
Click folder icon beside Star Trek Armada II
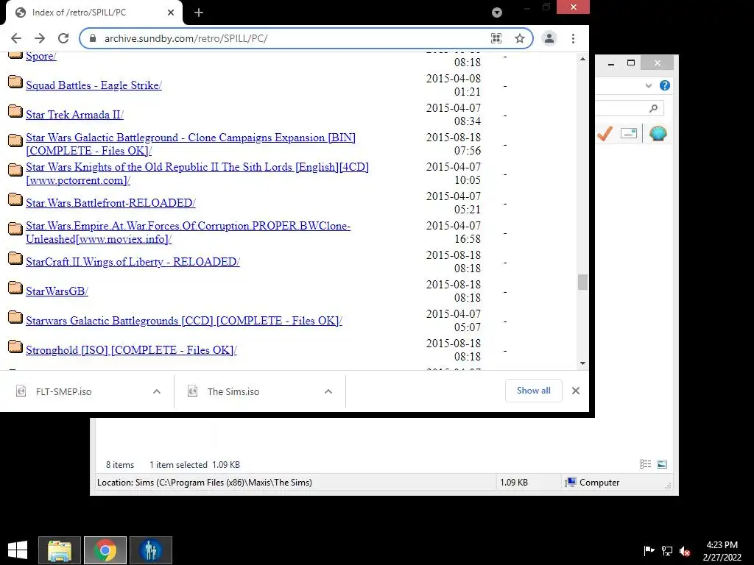click(15, 112)
